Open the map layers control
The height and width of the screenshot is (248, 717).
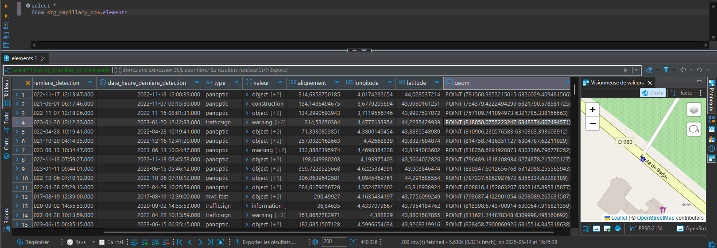[x=694, y=110]
